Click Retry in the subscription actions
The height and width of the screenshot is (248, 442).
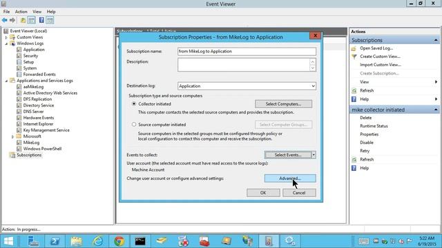click(365, 151)
